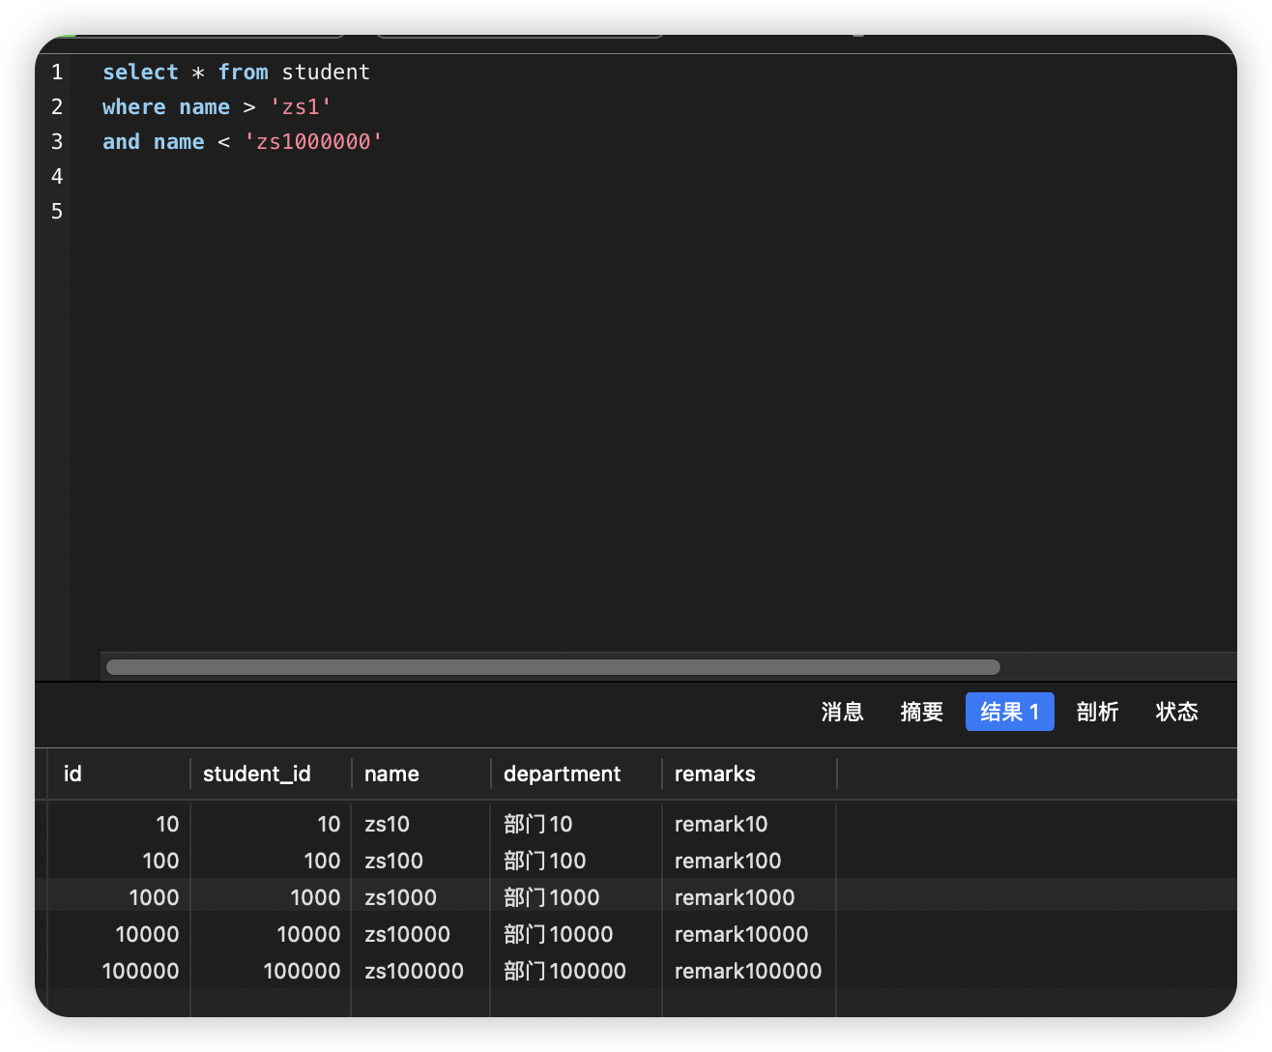Click the name column header
Viewport: 1272px width, 1052px height.
tap(391, 774)
